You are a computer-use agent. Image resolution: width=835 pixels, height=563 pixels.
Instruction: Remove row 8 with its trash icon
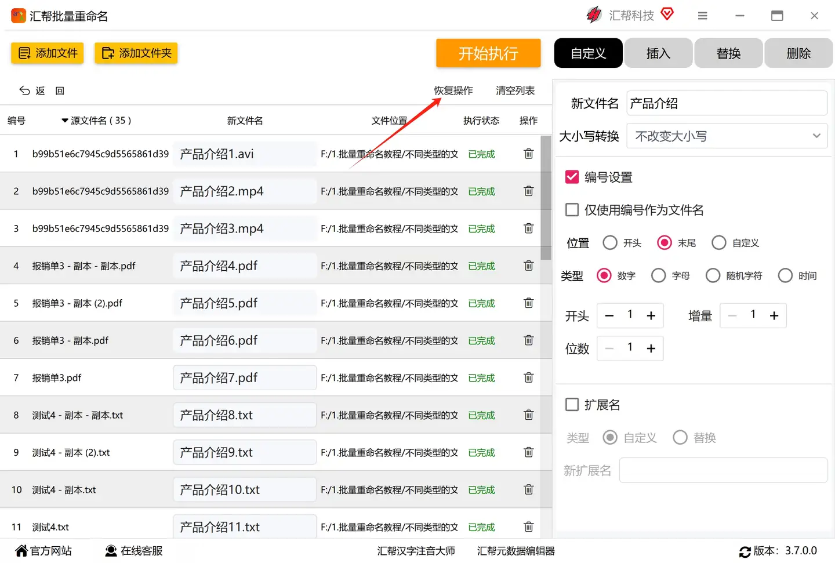[x=528, y=415]
